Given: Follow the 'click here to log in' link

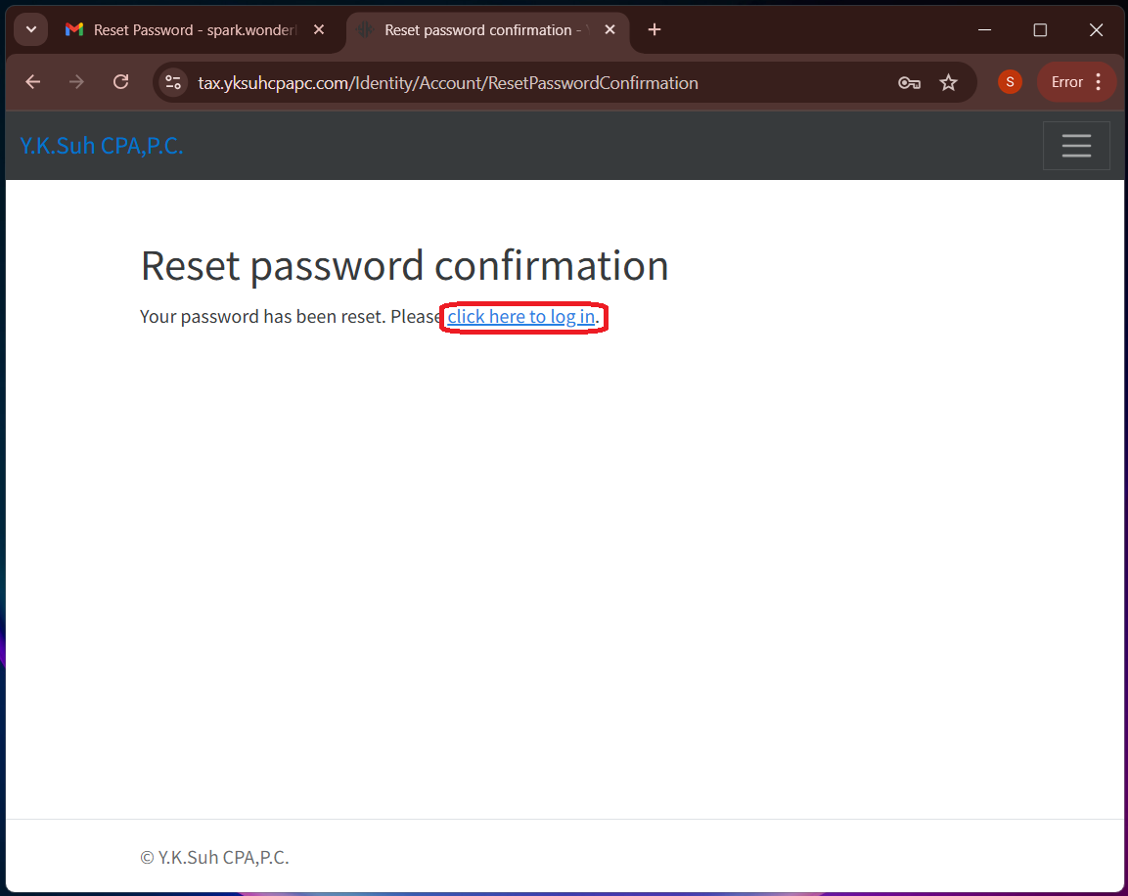Looking at the screenshot, I should point(520,316).
